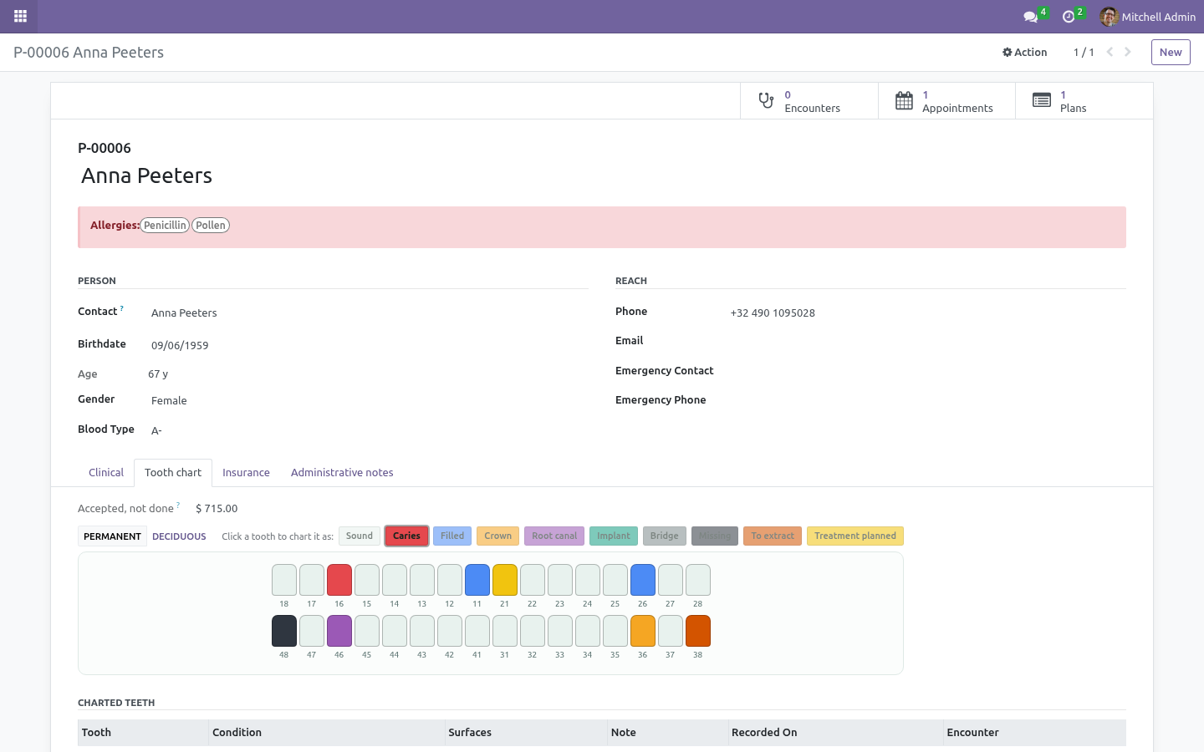The image size is (1204, 752).
Task: Open the activities clock icon
Action: point(1068,17)
